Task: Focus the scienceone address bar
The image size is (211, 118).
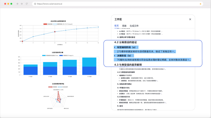Action: pyautogui.click(x=118, y=4)
